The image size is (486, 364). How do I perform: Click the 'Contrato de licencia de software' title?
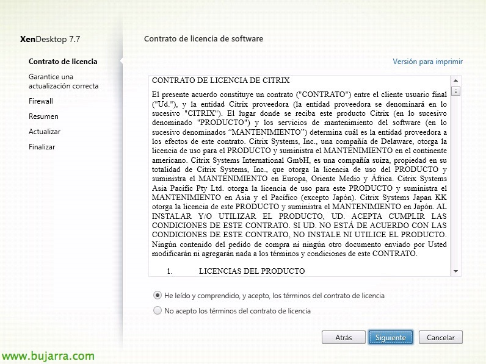coord(203,38)
